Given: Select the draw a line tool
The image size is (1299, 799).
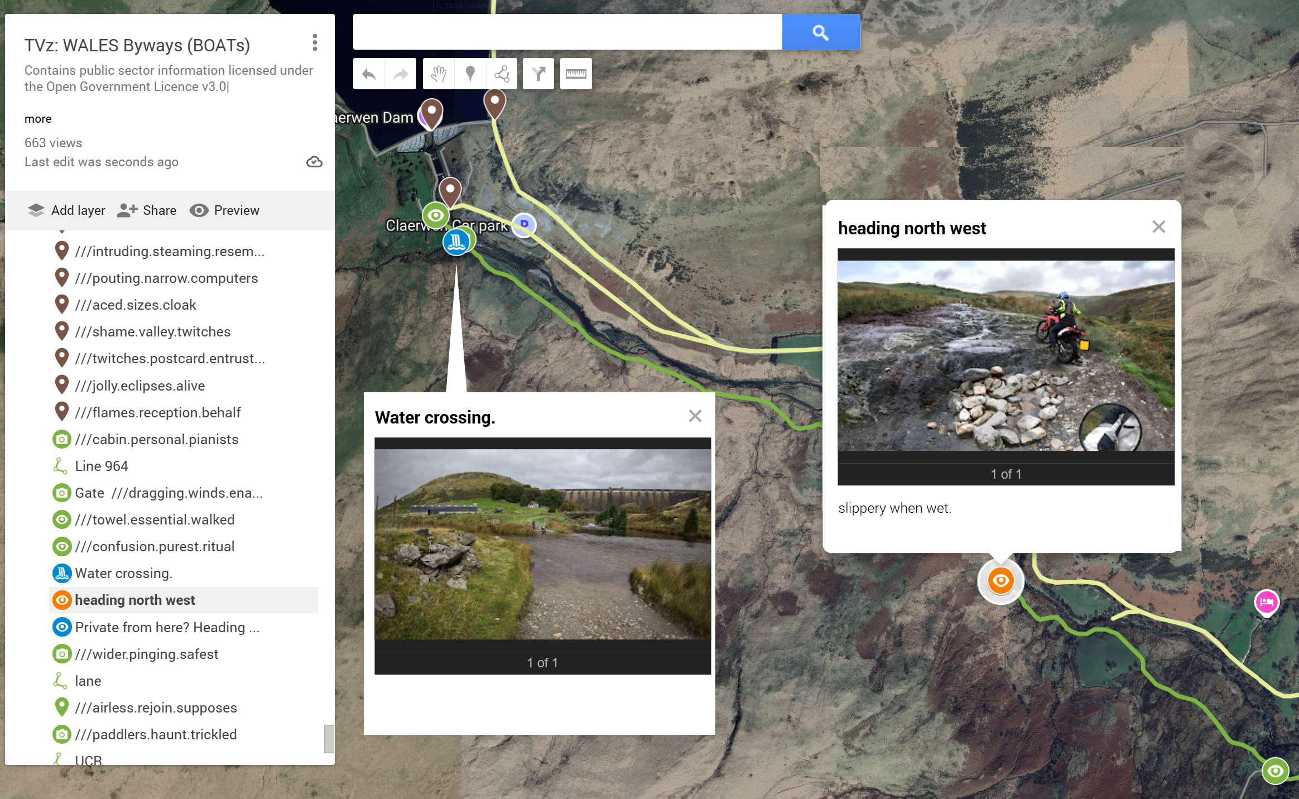Looking at the screenshot, I should pos(501,74).
